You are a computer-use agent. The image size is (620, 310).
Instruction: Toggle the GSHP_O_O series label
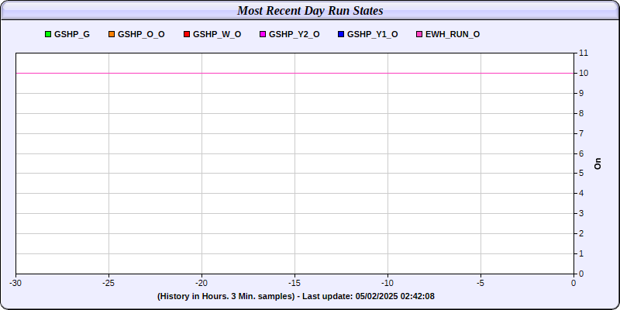coord(141,34)
